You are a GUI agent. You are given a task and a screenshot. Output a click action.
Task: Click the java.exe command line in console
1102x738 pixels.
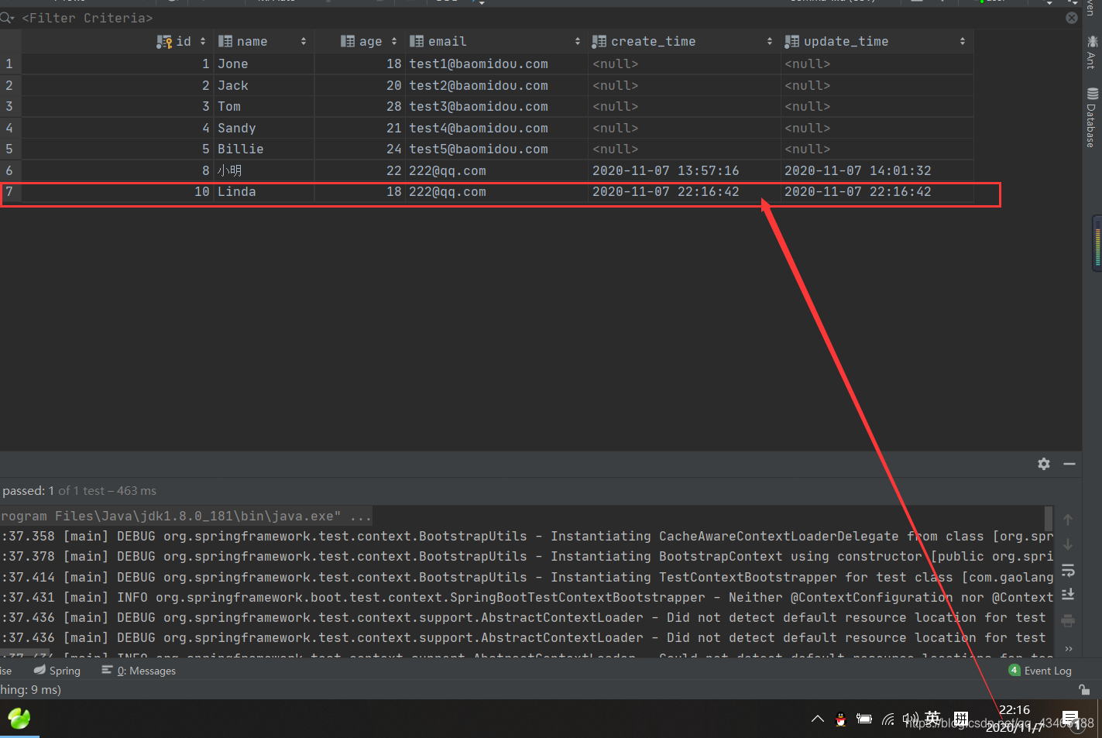pos(186,516)
